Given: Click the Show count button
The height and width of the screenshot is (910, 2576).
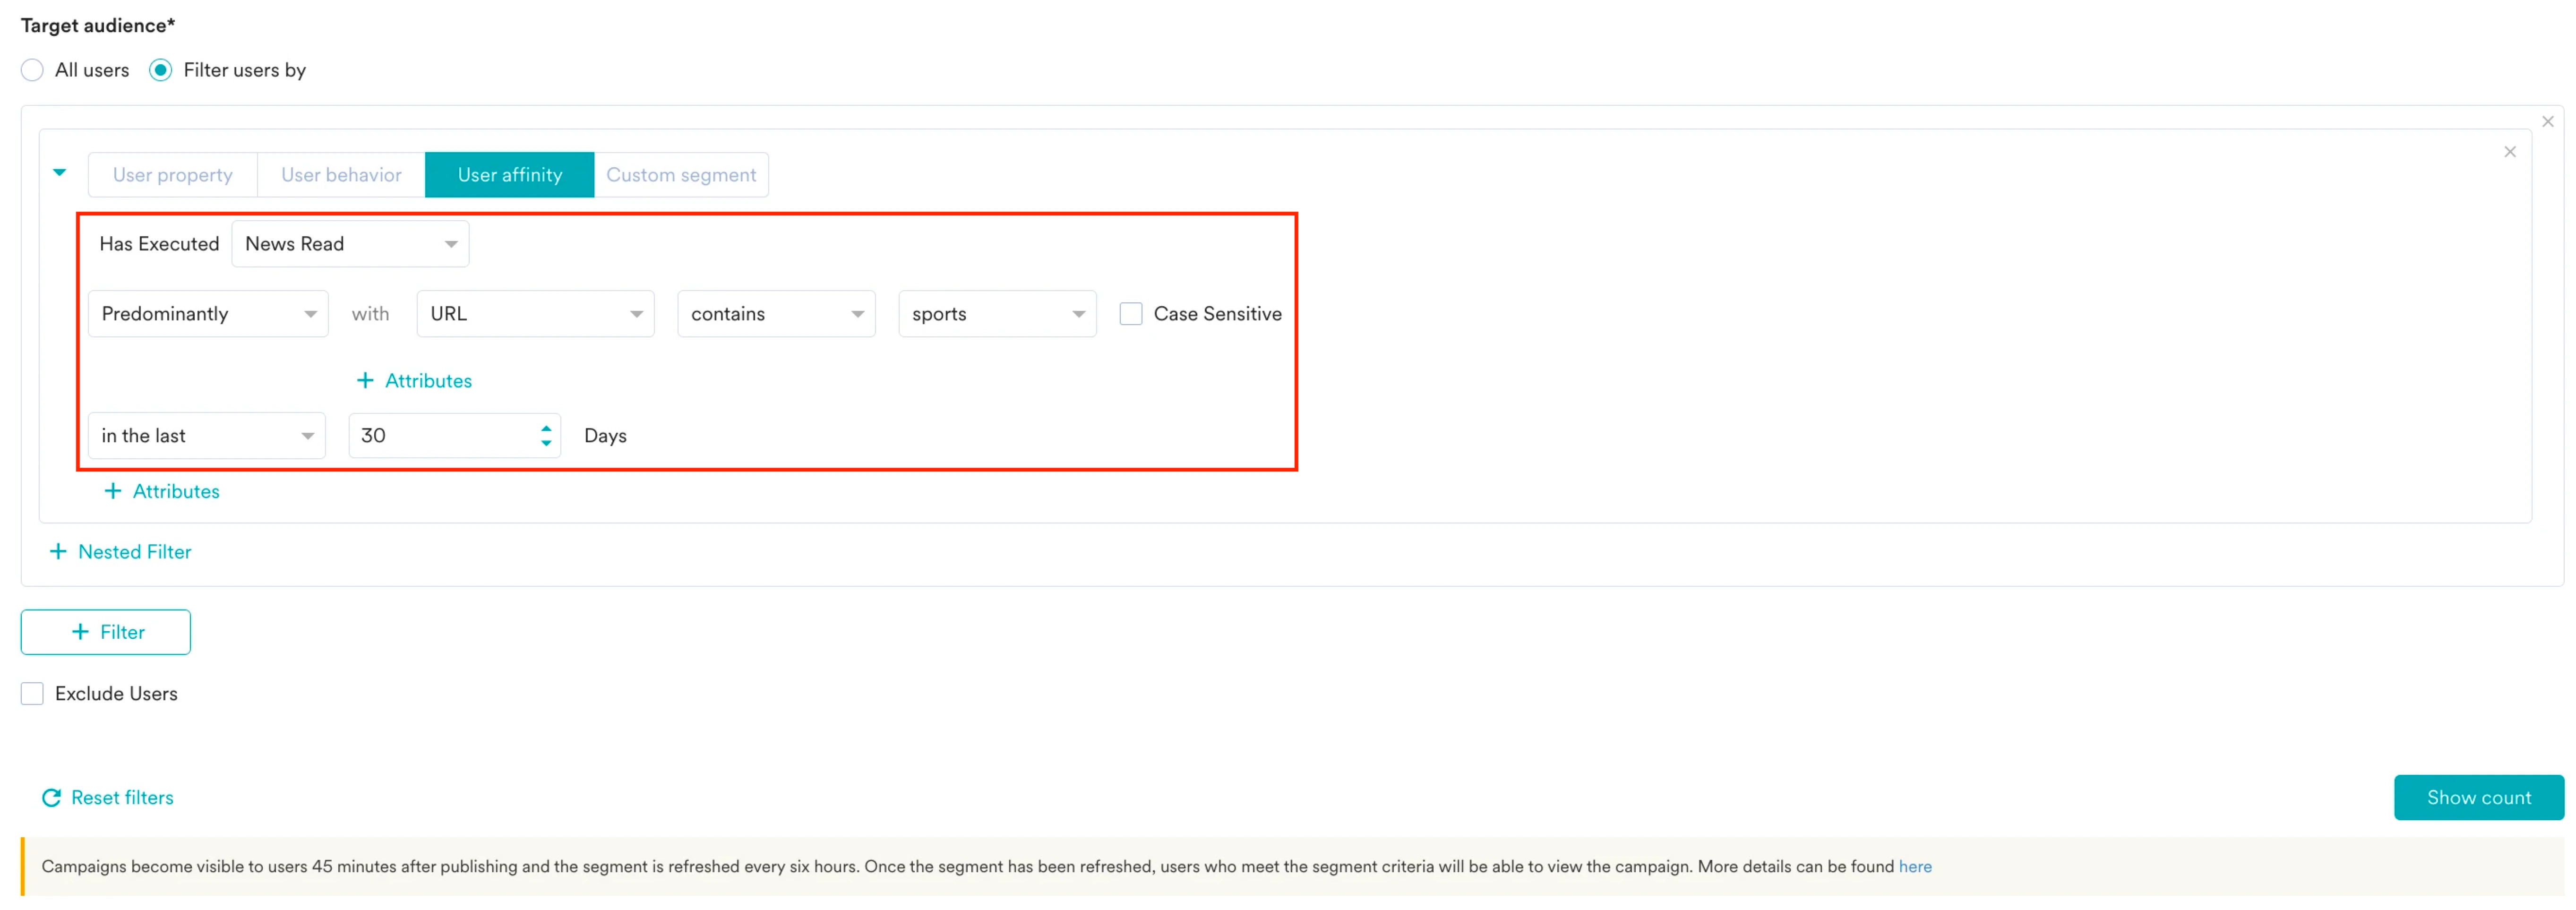Looking at the screenshot, I should (2478, 797).
